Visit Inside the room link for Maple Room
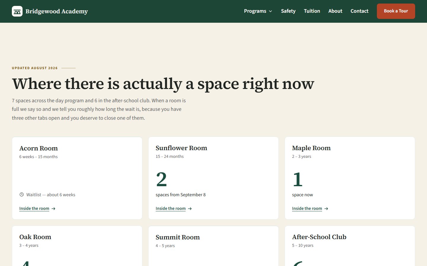The image size is (427, 266). click(307, 208)
